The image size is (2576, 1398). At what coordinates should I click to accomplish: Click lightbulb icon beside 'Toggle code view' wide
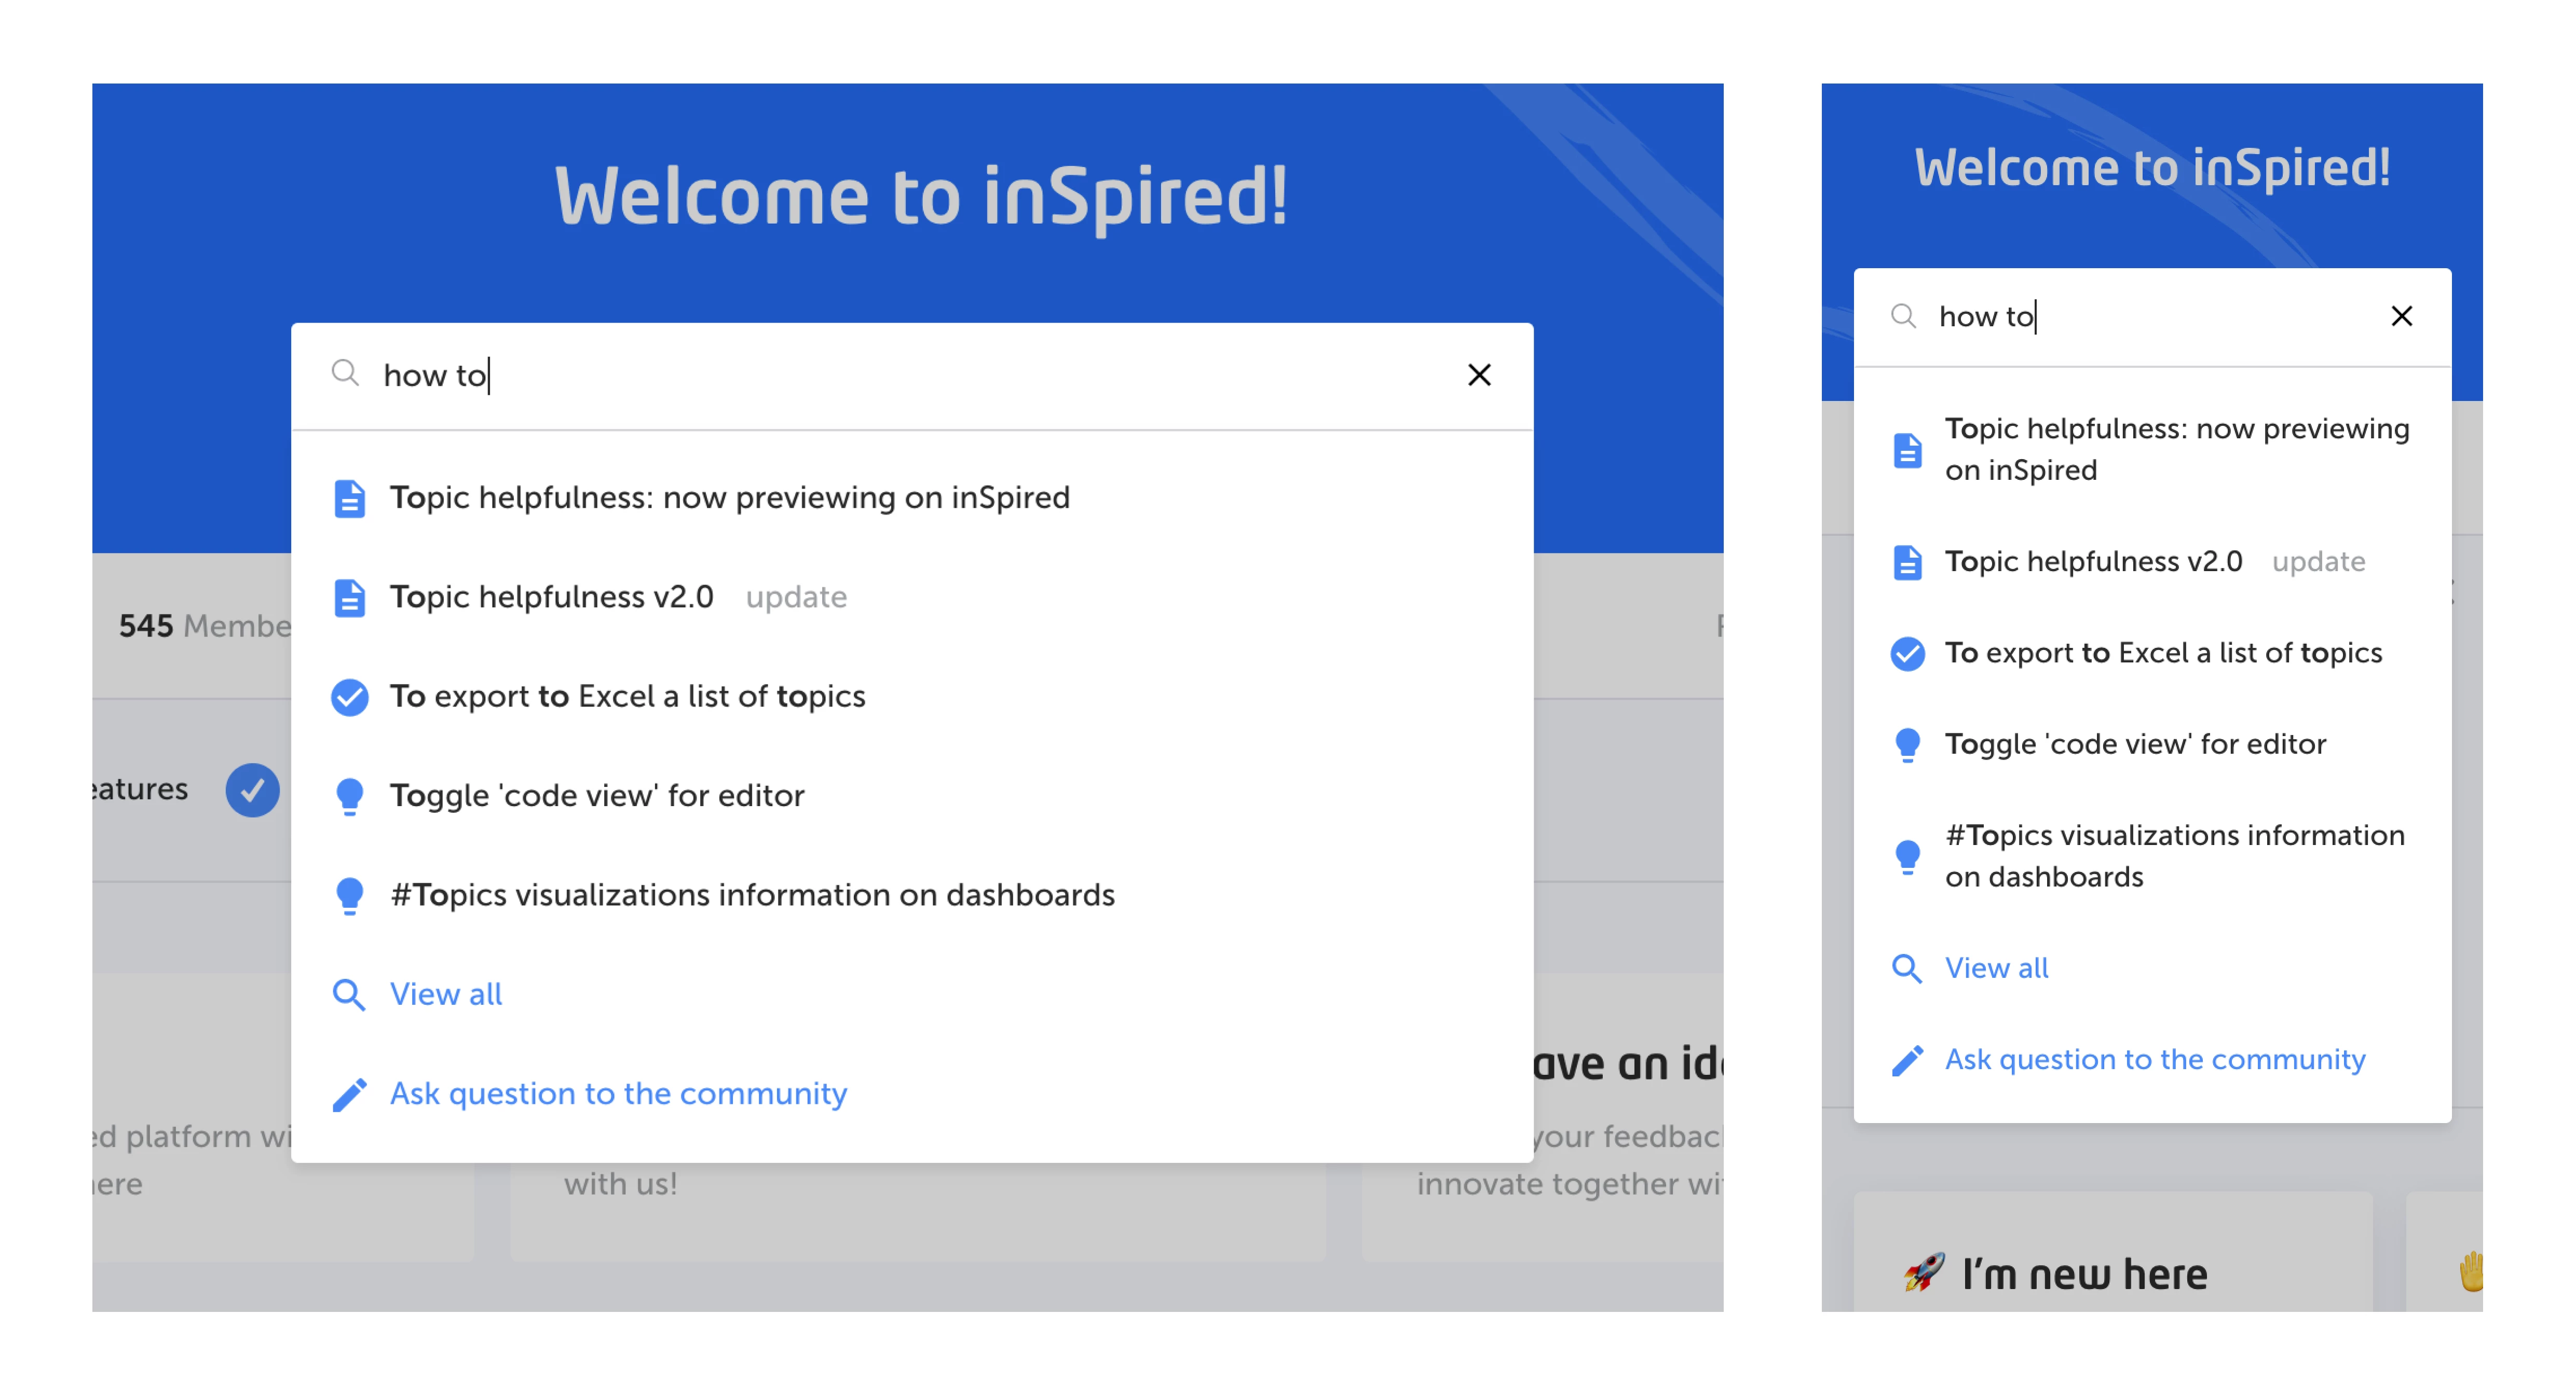tap(349, 796)
